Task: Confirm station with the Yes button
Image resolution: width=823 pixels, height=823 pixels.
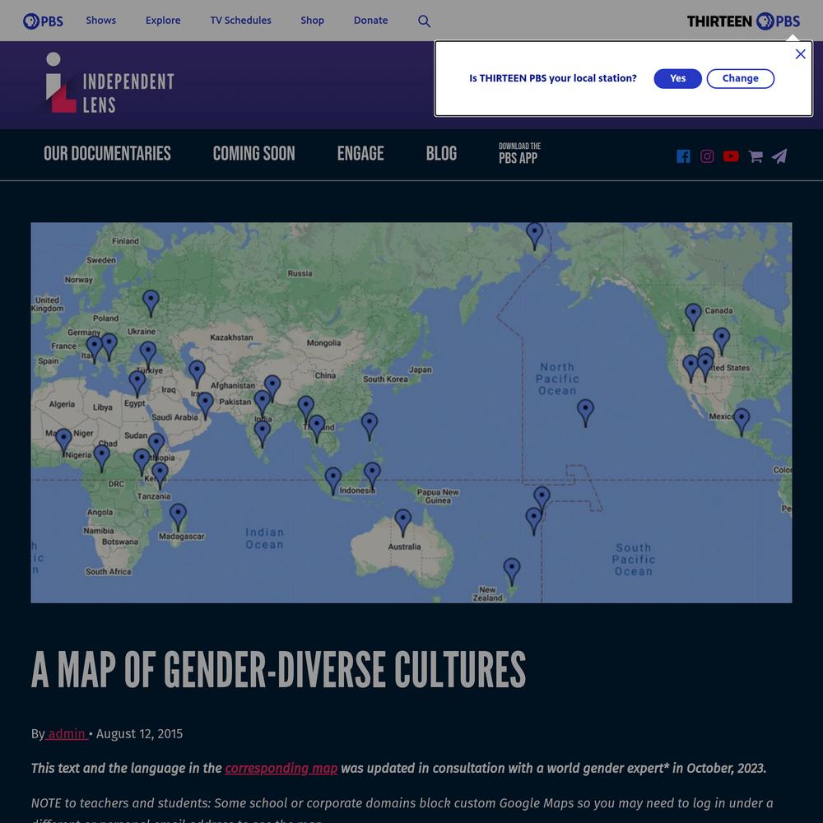Action: pos(677,79)
